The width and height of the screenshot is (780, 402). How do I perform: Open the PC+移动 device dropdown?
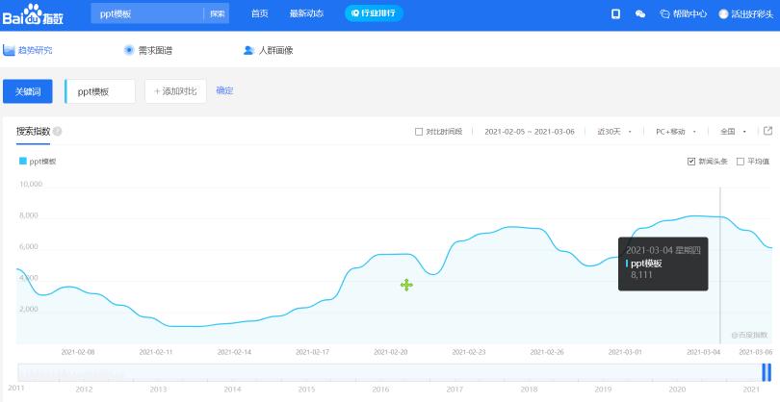(x=676, y=132)
